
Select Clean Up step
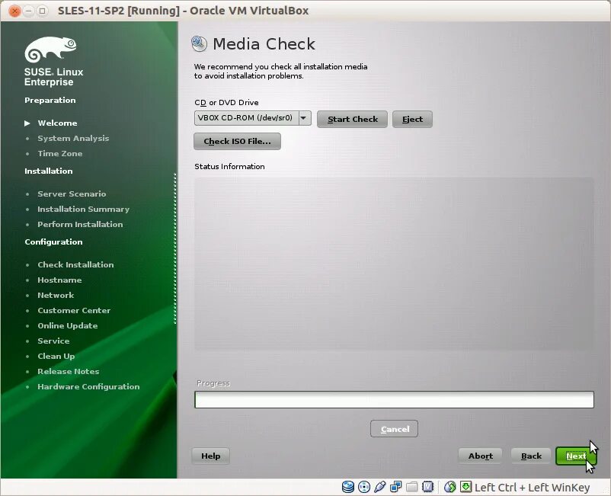pyautogui.click(x=56, y=356)
